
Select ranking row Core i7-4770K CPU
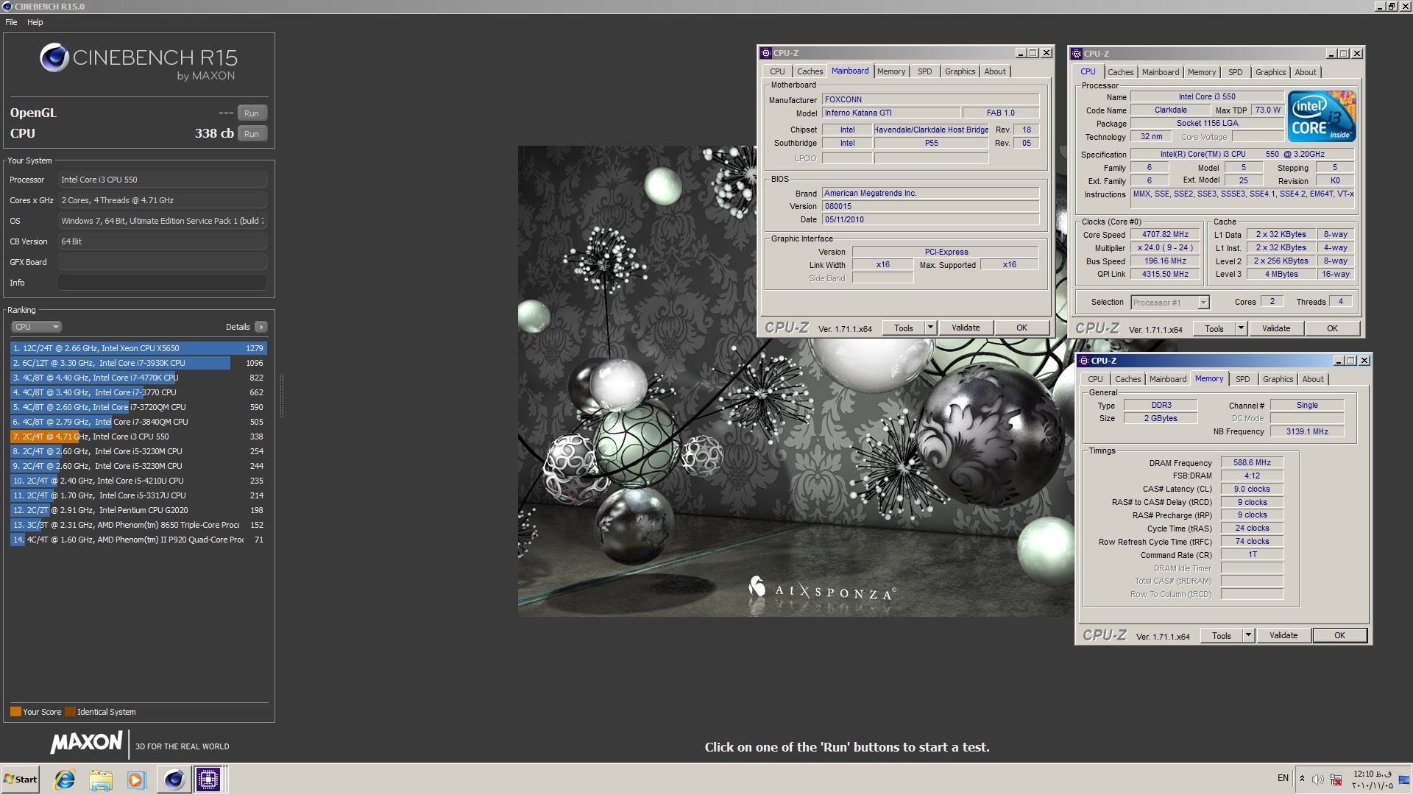tap(138, 378)
